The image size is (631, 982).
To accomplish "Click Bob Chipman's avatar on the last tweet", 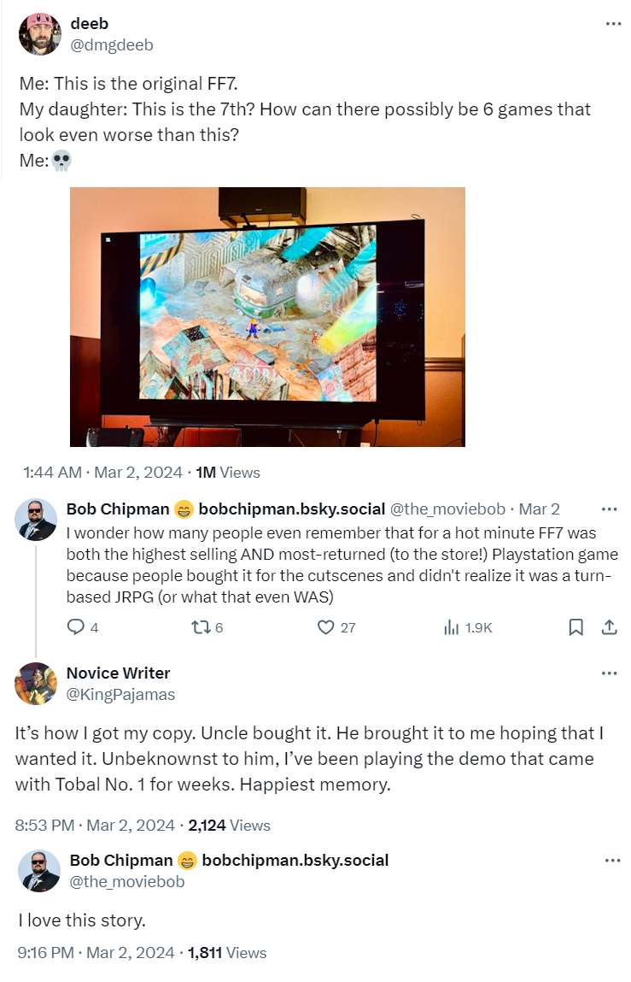I will (x=38, y=871).
